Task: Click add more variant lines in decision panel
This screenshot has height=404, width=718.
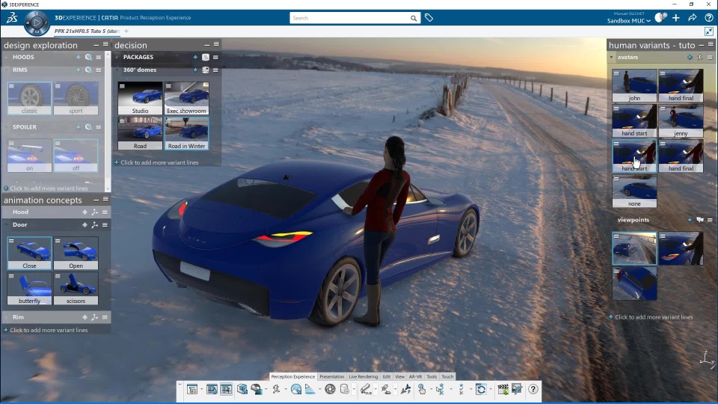Action: (x=156, y=162)
